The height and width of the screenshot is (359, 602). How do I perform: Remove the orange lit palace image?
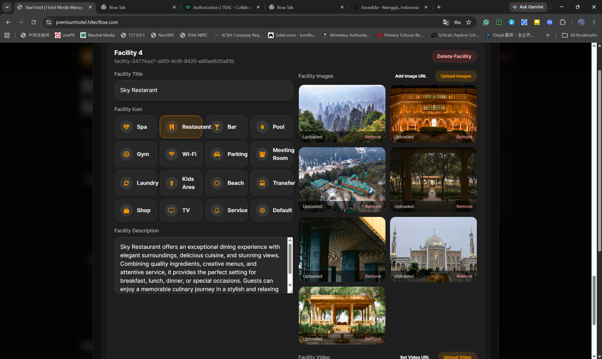[x=464, y=137]
